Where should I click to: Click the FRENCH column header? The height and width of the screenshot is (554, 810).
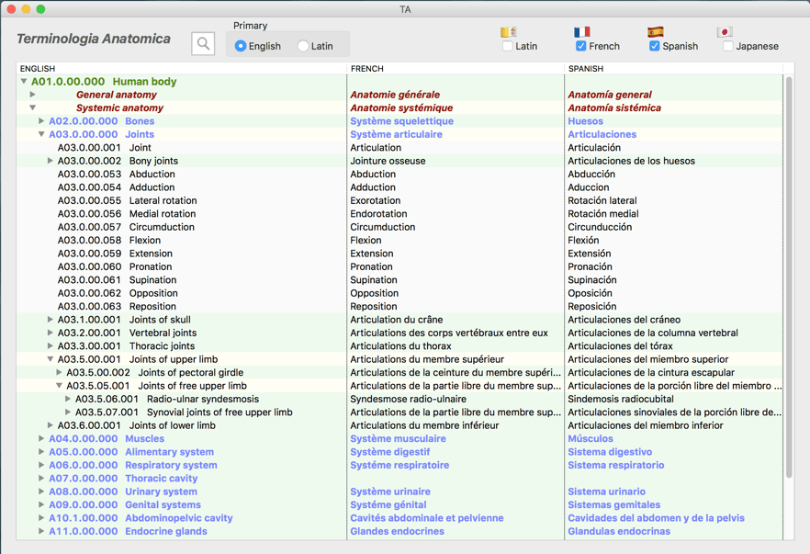[x=367, y=69]
